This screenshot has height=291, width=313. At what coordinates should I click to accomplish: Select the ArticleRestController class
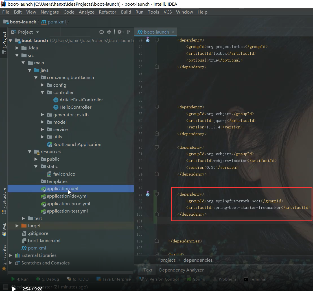coord(81,100)
